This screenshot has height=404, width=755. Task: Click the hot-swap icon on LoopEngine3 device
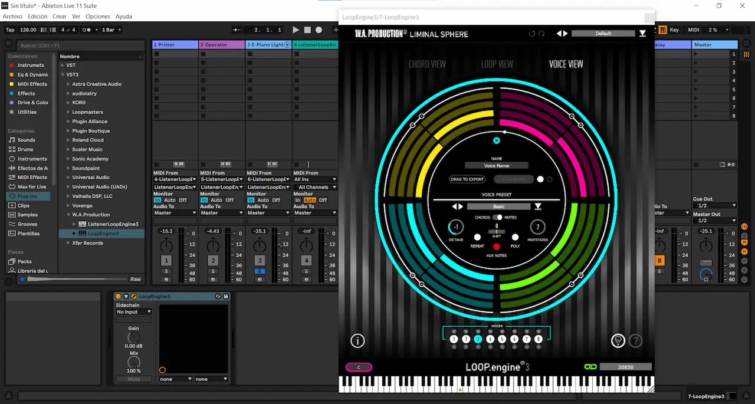(218, 296)
